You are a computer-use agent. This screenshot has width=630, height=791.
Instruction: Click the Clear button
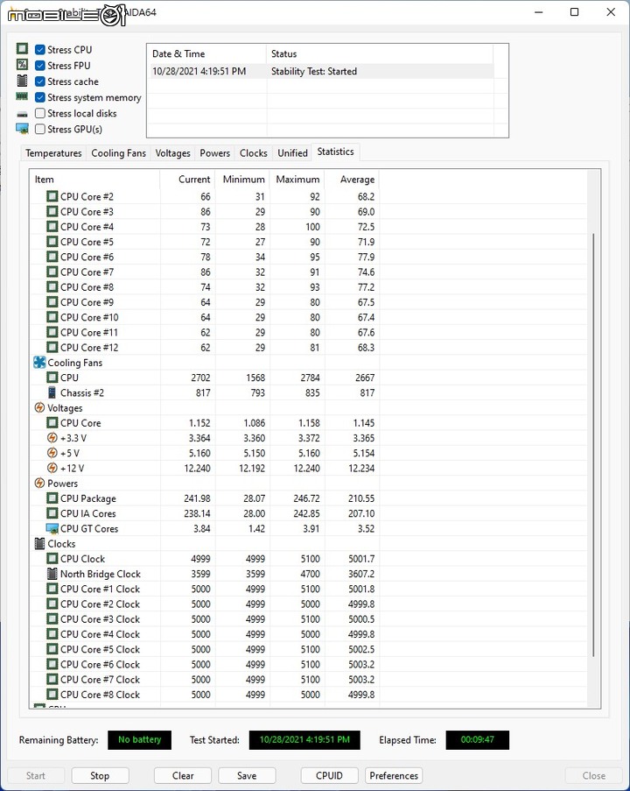(x=183, y=775)
